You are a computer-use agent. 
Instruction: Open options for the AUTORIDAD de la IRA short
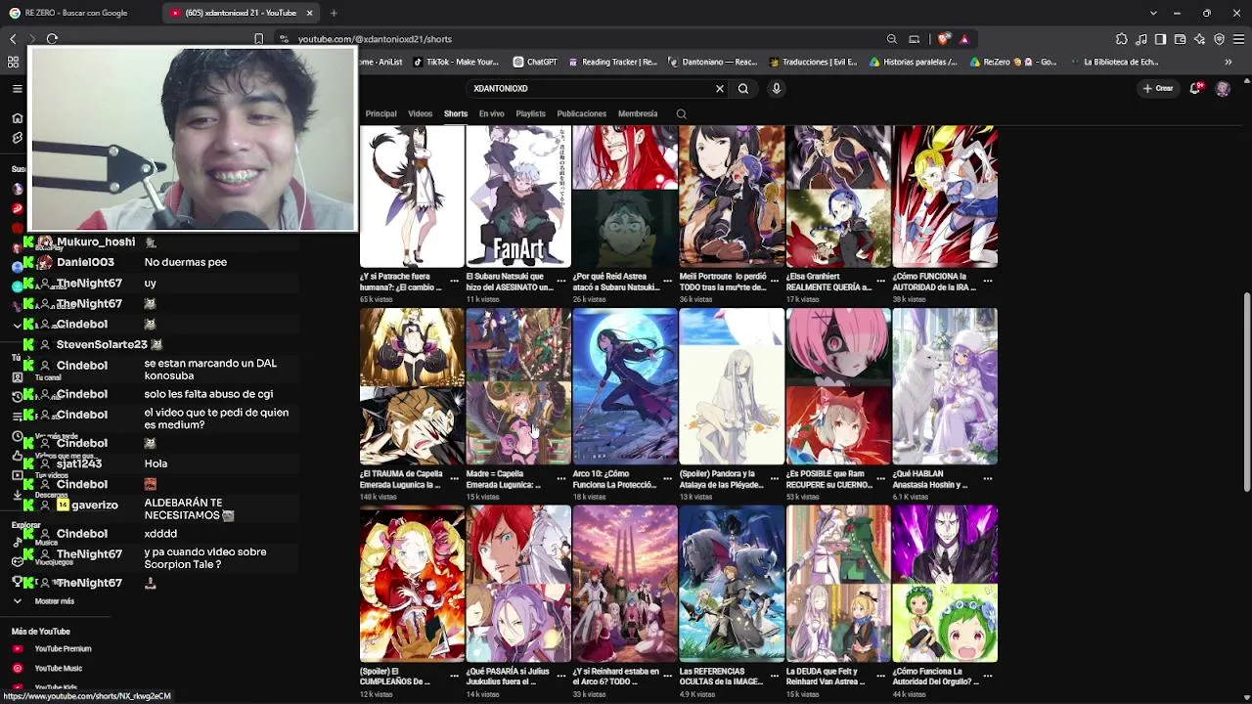pyautogui.click(x=987, y=282)
